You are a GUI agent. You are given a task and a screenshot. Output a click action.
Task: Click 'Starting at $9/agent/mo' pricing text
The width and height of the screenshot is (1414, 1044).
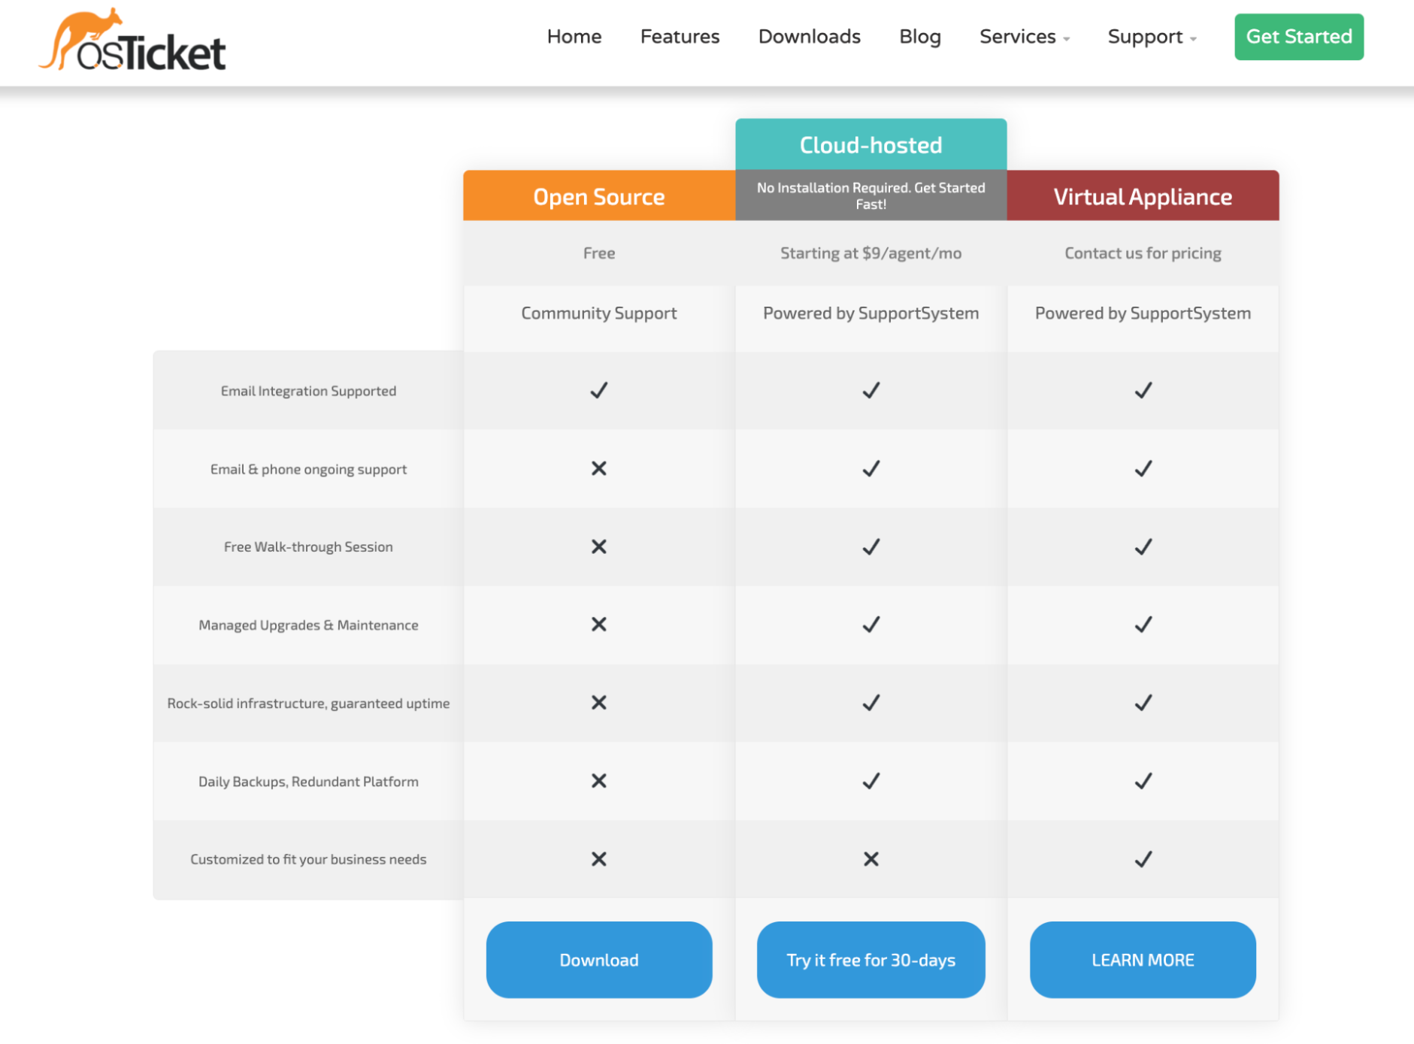(871, 253)
